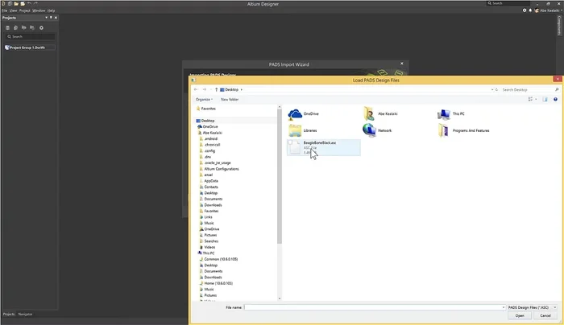Expand the Organize dropdown

[203, 99]
